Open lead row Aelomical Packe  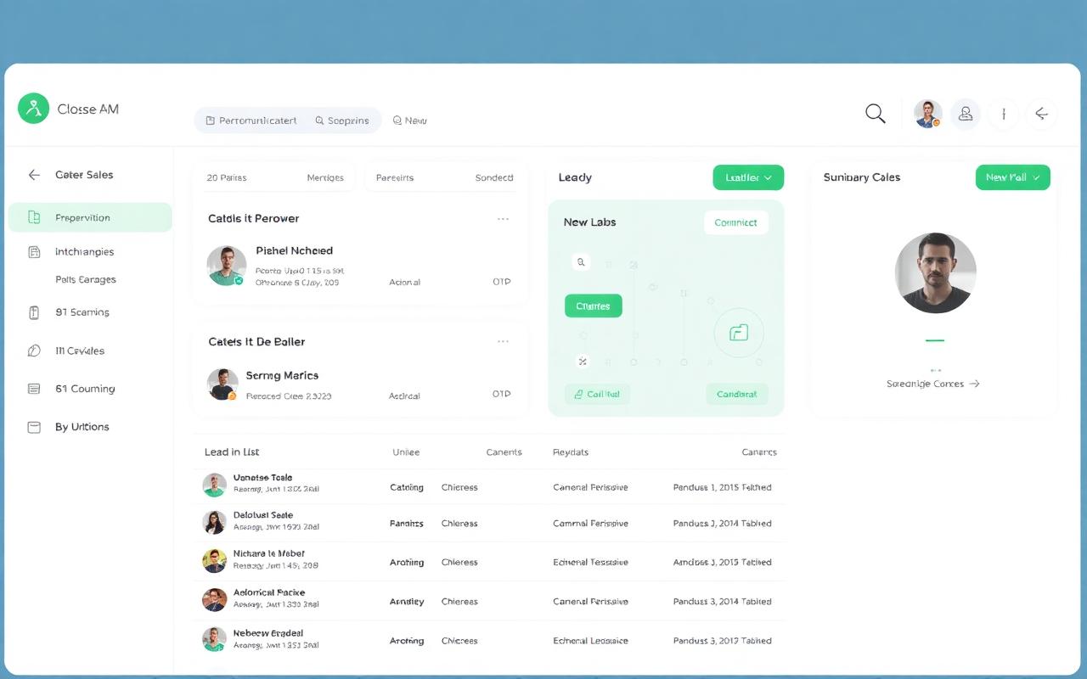tap(490, 600)
